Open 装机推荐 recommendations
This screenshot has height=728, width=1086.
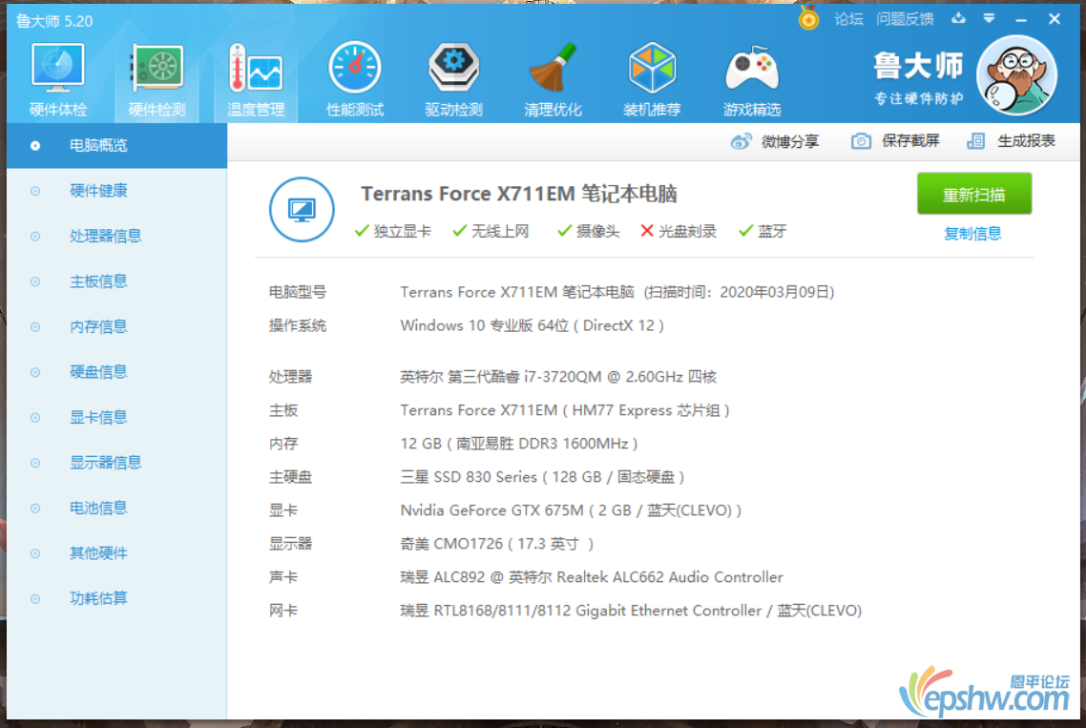(x=652, y=79)
